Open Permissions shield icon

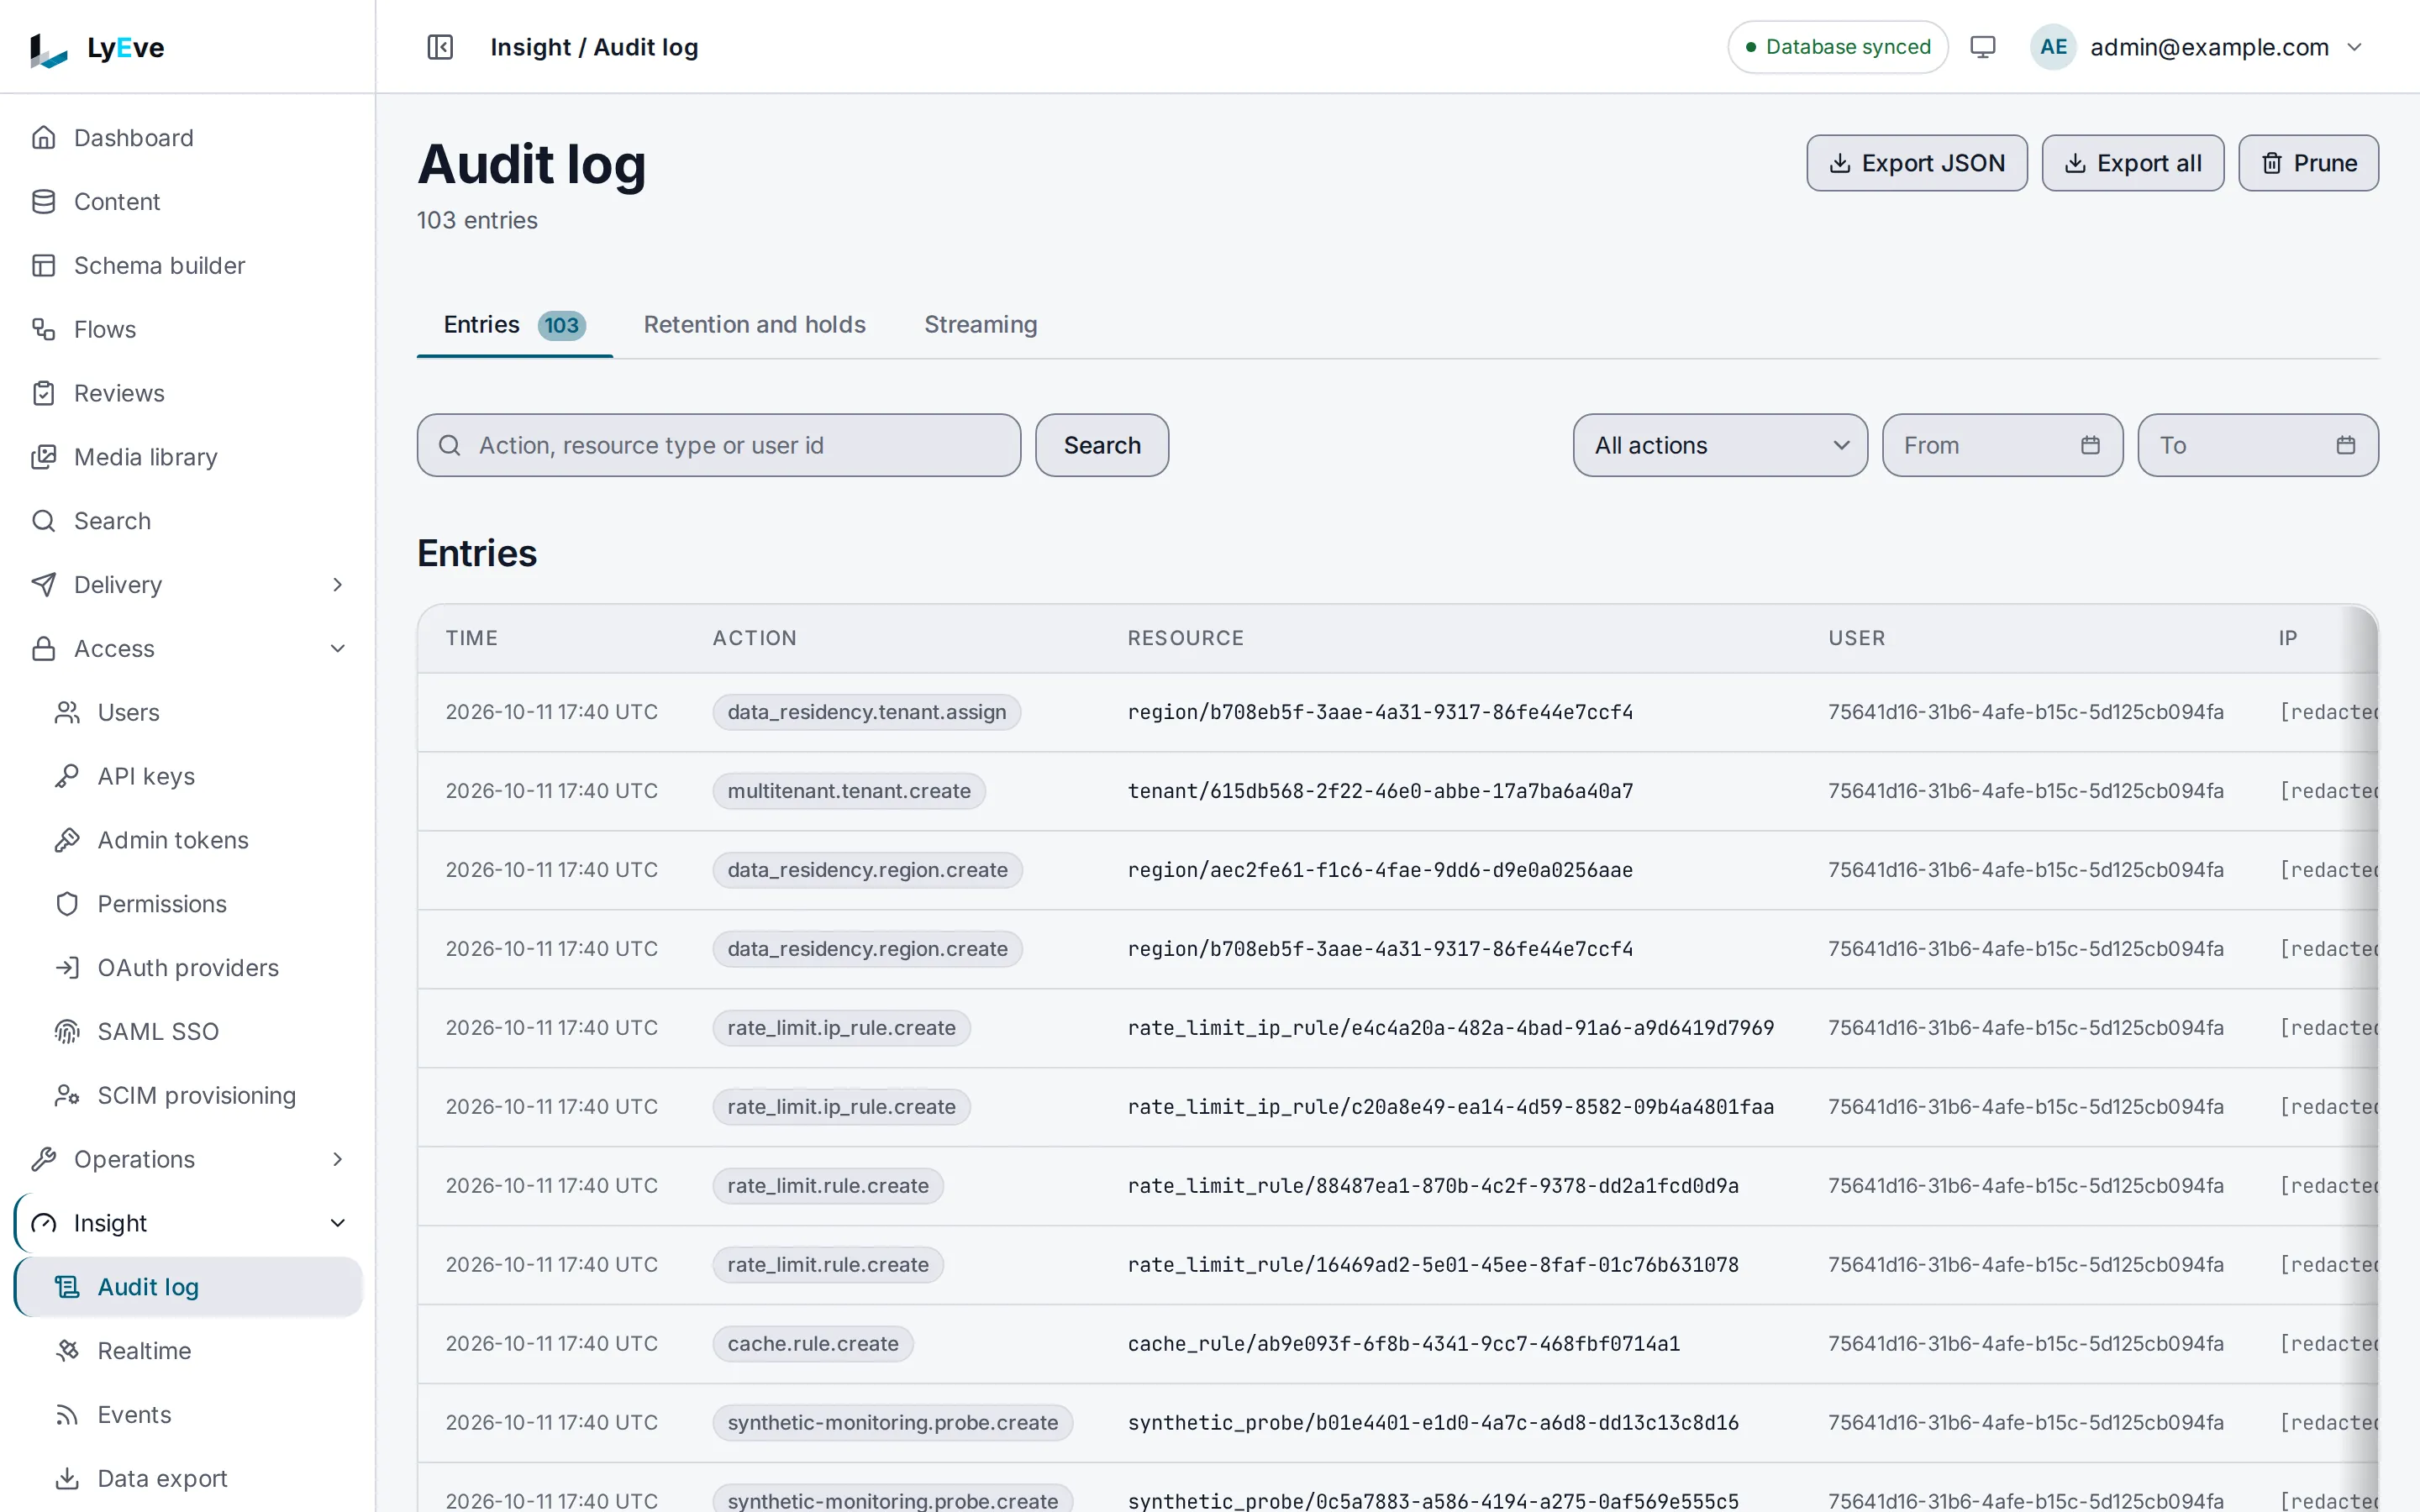coord(67,904)
